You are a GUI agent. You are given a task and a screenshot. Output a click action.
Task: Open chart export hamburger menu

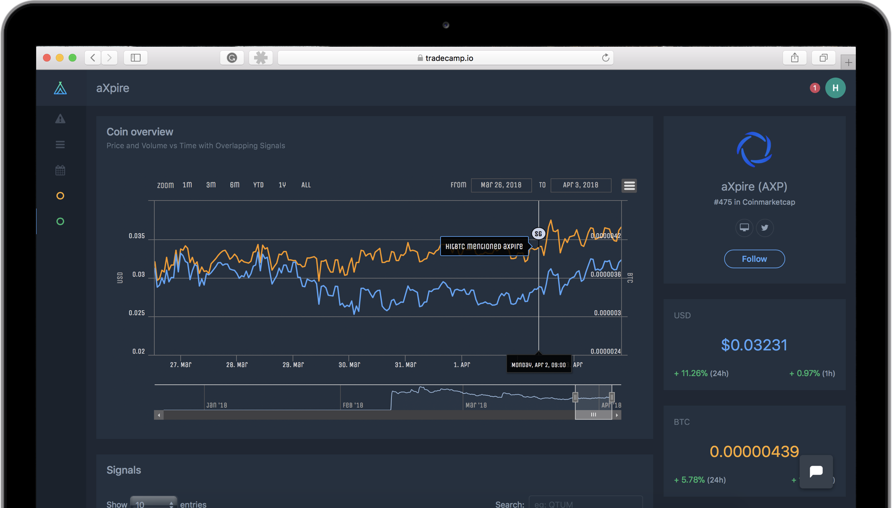tap(629, 186)
